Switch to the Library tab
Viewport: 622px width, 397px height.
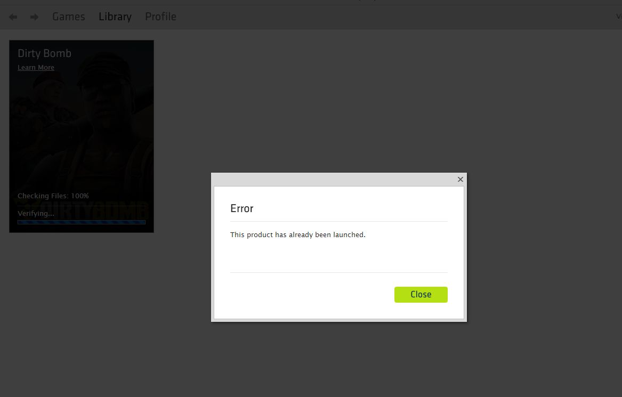115,17
